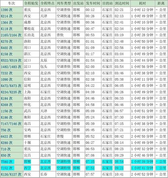Open highlighted train T152 次 link

[7, 168]
